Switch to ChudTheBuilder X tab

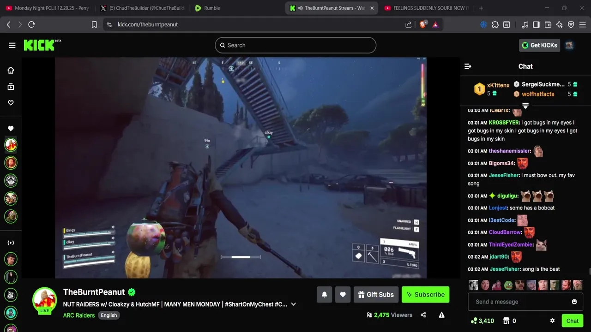coord(142,8)
